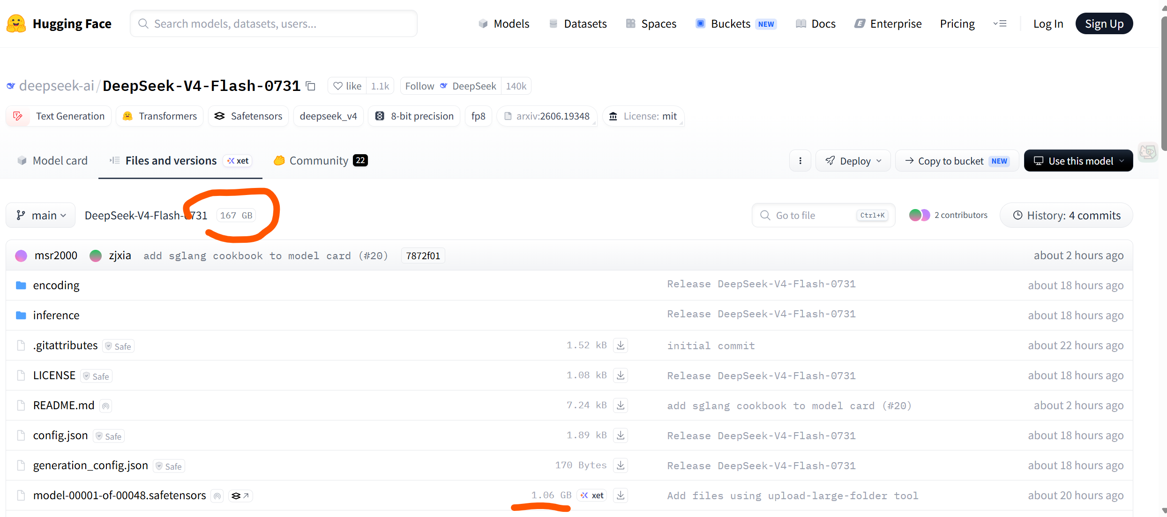
Task: Go to Models in the navigation
Action: 504,24
